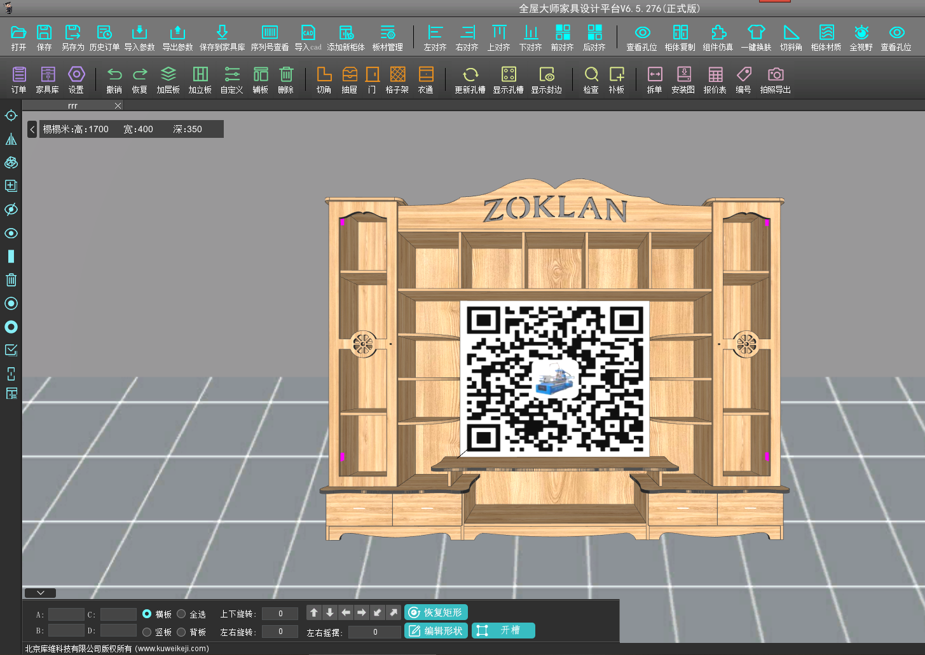Click the 撤销 undo icon

click(x=114, y=75)
